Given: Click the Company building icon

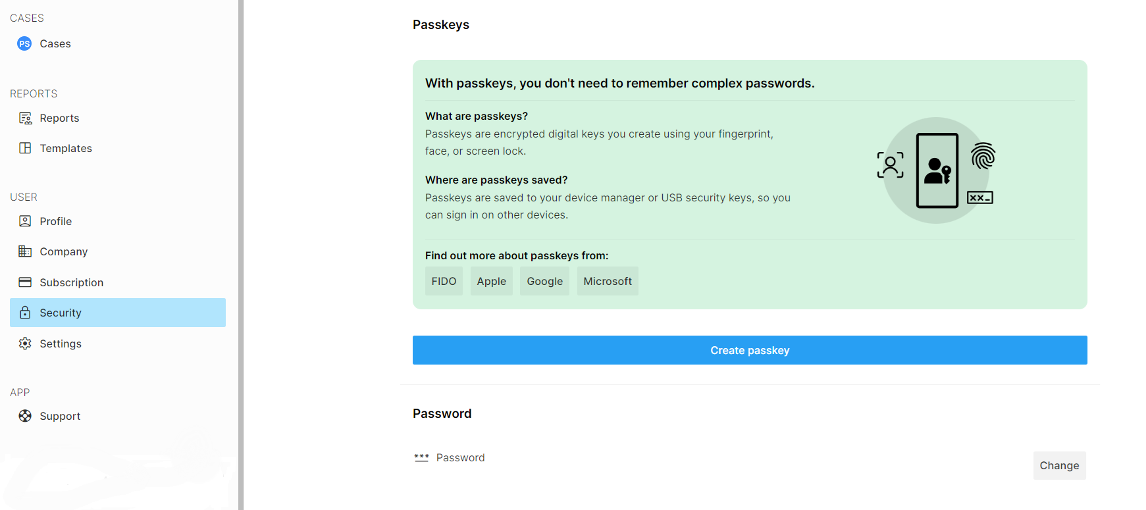Looking at the screenshot, I should tap(25, 252).
